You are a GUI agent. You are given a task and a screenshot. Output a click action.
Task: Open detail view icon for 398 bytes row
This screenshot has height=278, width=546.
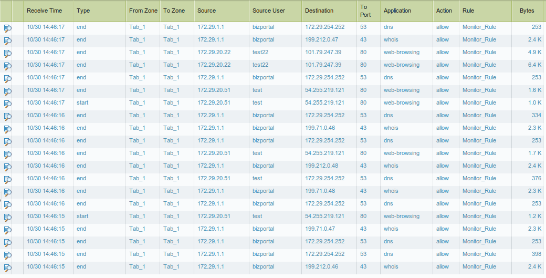coord(7,255)
